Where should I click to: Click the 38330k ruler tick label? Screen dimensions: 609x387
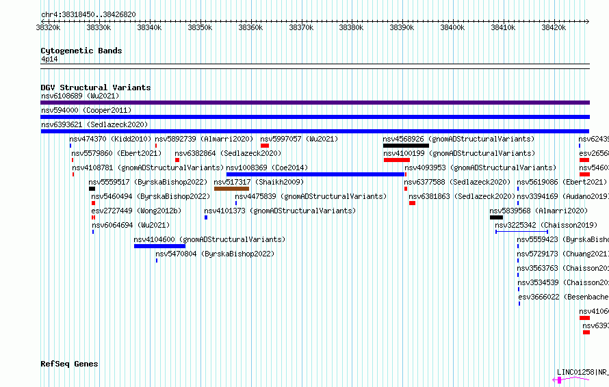pos(99,27)
